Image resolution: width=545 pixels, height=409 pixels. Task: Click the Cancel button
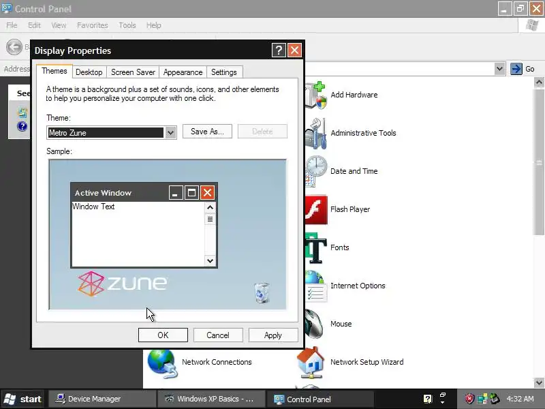point(218,335)
